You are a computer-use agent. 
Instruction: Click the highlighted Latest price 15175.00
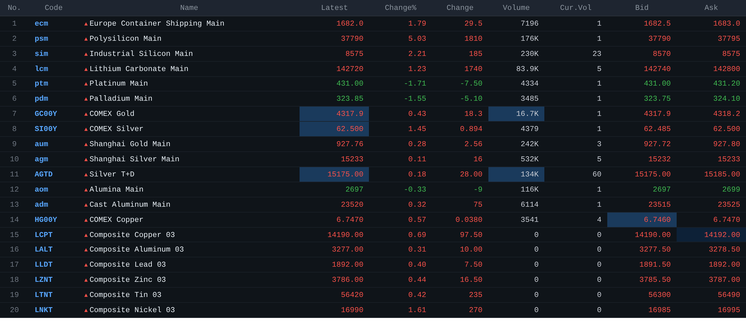coord(334,174)
